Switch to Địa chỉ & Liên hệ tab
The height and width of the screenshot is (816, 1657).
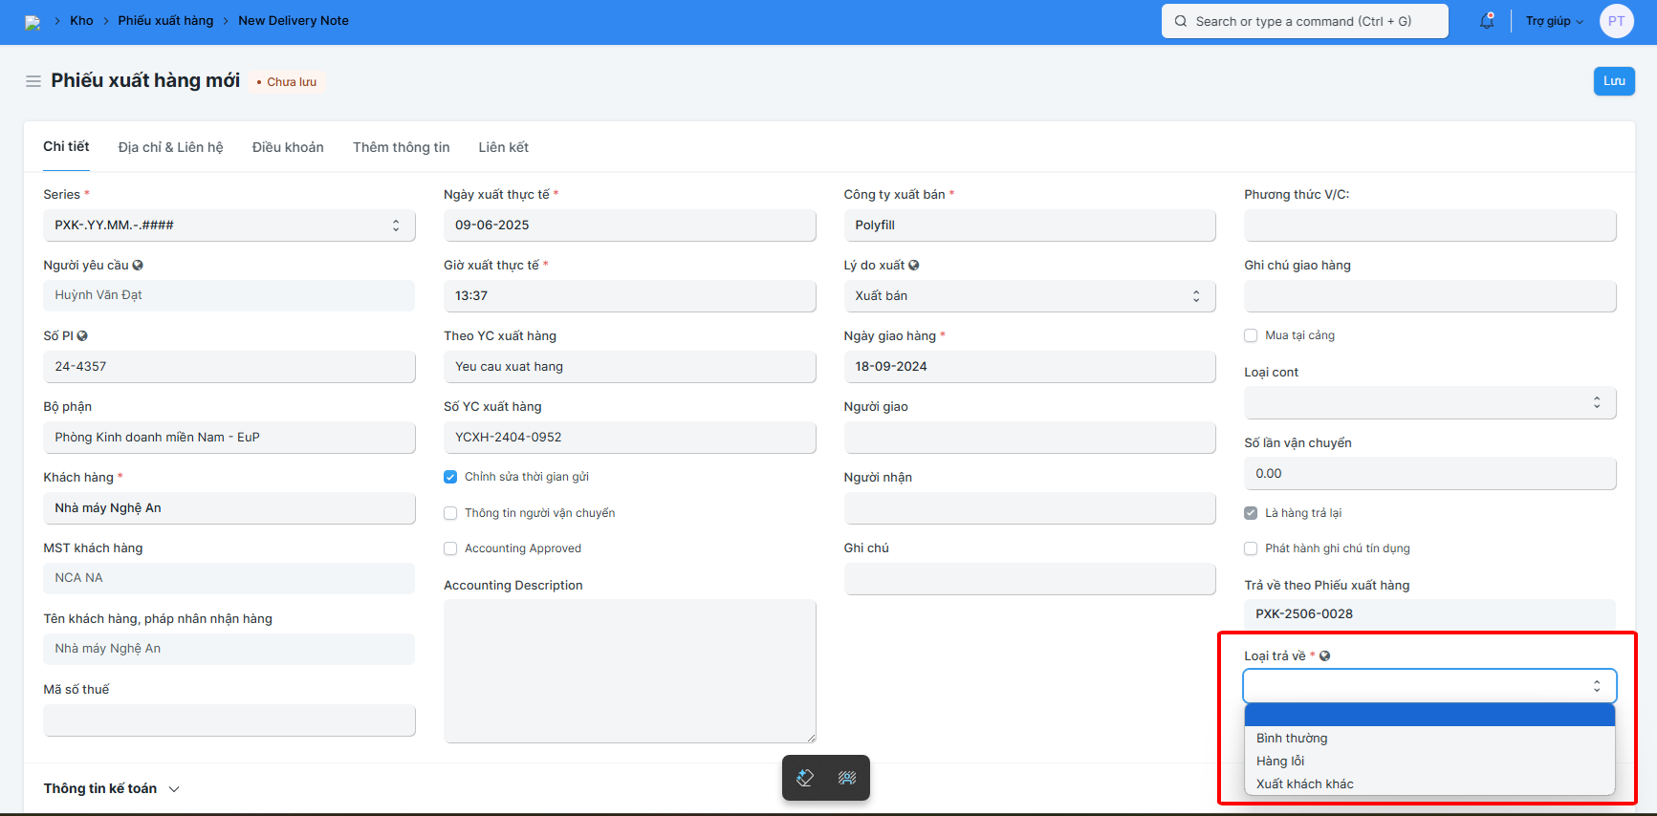click(x=170, y=147)
